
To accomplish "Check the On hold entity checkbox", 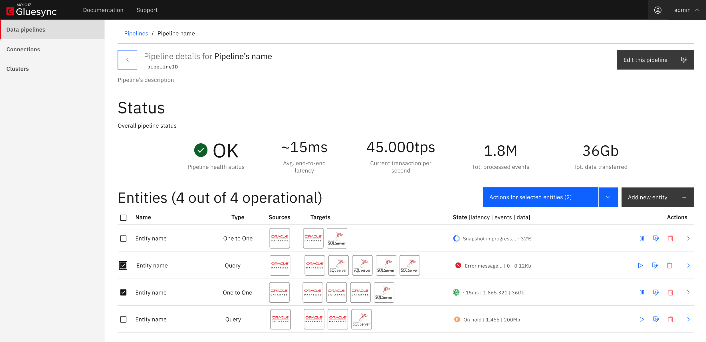I will click(x=123, y=319).
